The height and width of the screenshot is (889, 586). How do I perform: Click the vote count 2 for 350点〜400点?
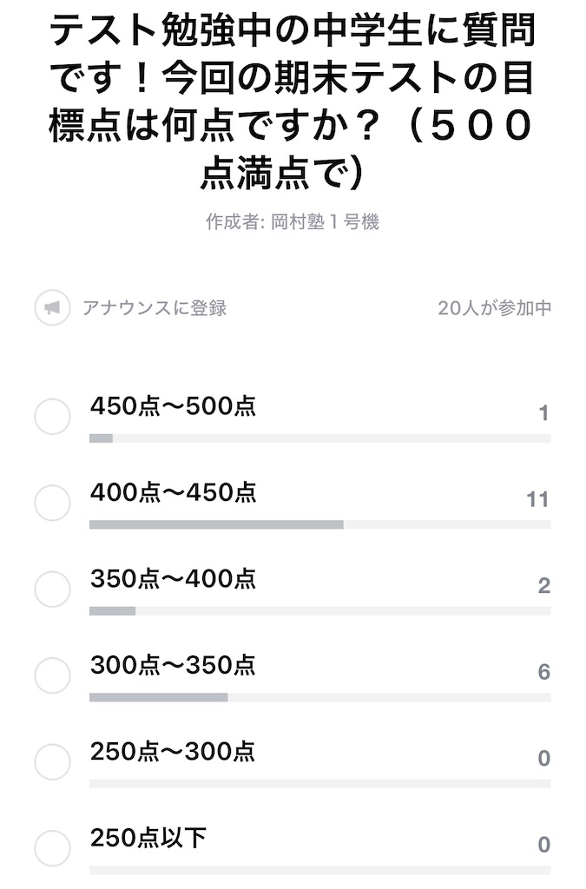tap(544, 586)
